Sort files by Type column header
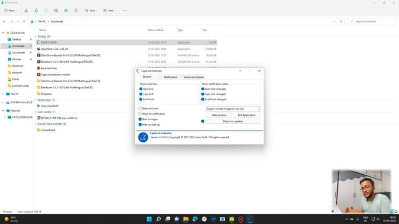 (x=180, y=30)
